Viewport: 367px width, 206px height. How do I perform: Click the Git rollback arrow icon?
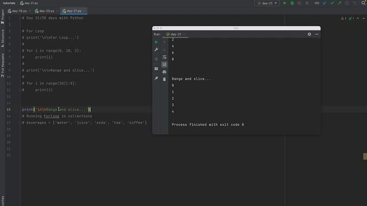tap(355, 3)
